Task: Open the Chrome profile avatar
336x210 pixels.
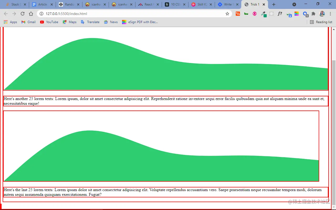Action: pyautogui.click(x=322, y=14)
